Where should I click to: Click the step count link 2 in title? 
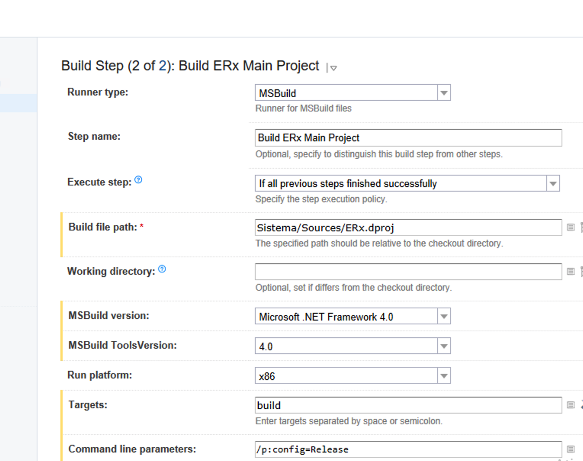[162, 66]
